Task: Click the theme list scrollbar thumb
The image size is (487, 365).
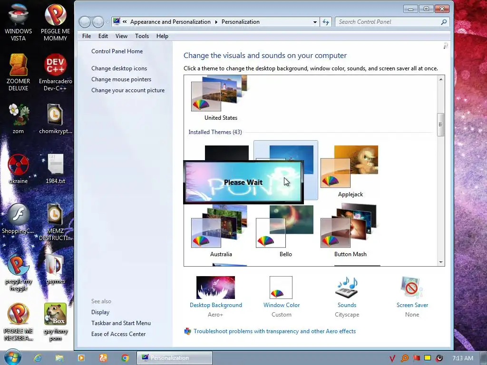Action: pos(440,125)
